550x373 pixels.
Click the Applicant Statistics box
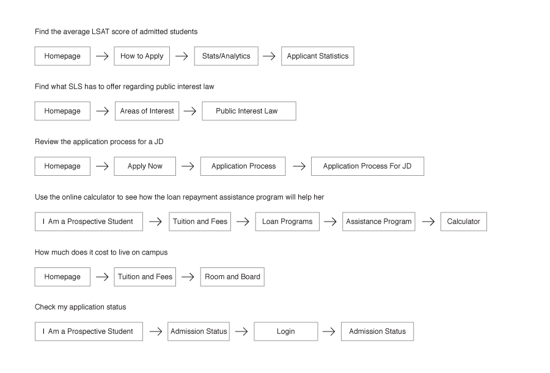tap(317, 56)
